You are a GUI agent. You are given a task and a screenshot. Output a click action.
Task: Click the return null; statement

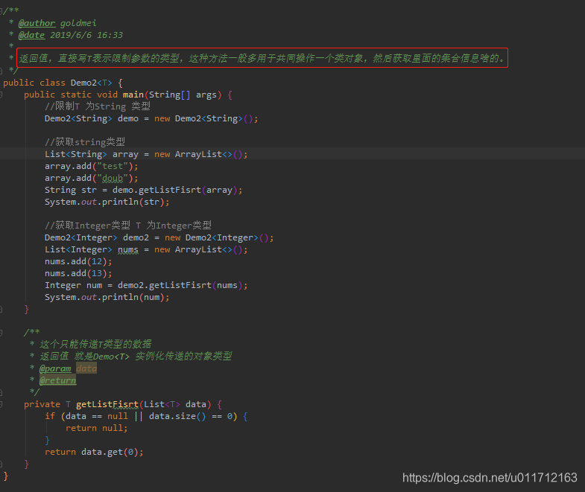[x=97, y=428]
